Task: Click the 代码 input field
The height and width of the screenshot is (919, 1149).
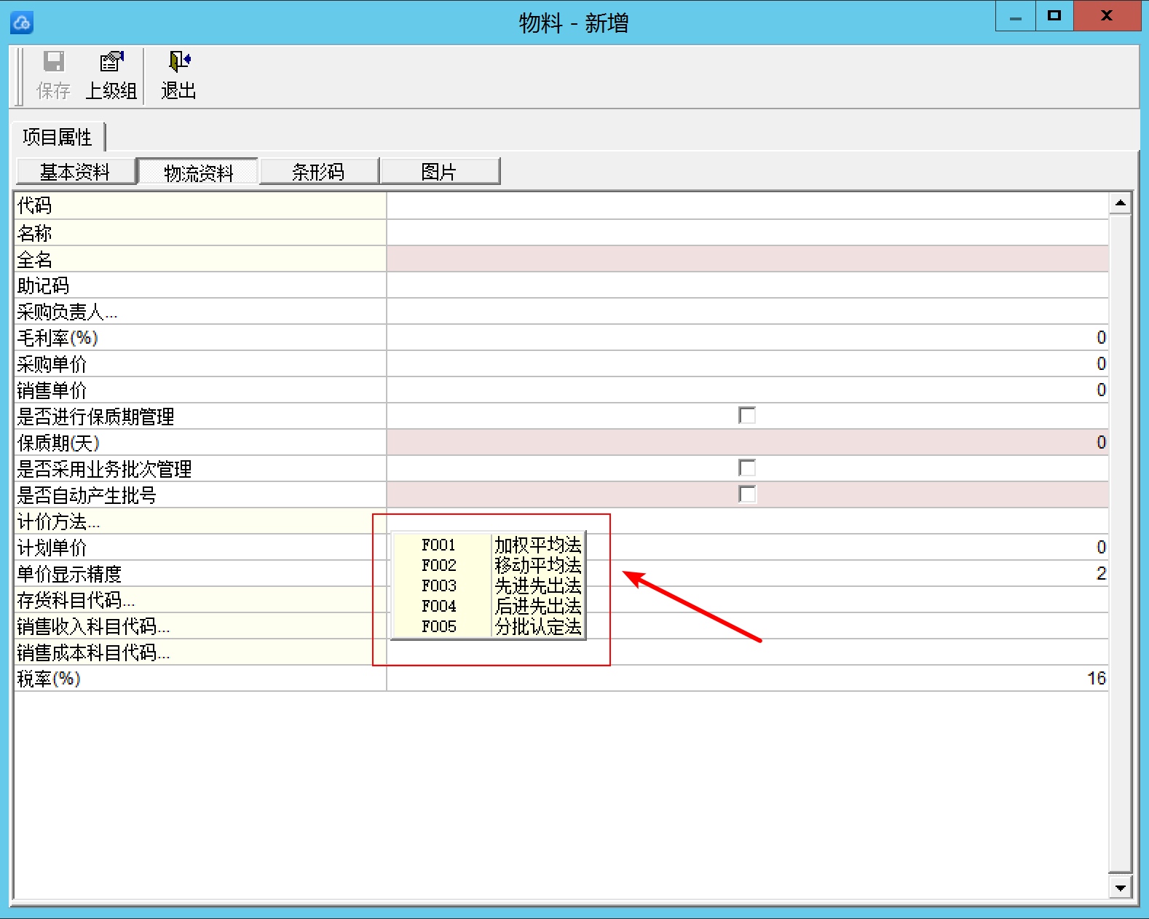Action: pyautogui.click(x=748, y=206)
